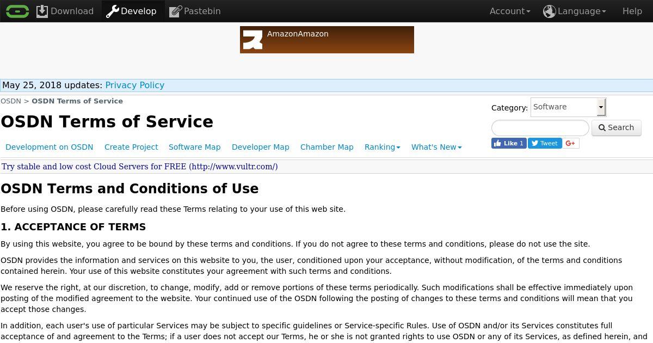Click the Google Plus share icon
653x343 pixels.
571,143
